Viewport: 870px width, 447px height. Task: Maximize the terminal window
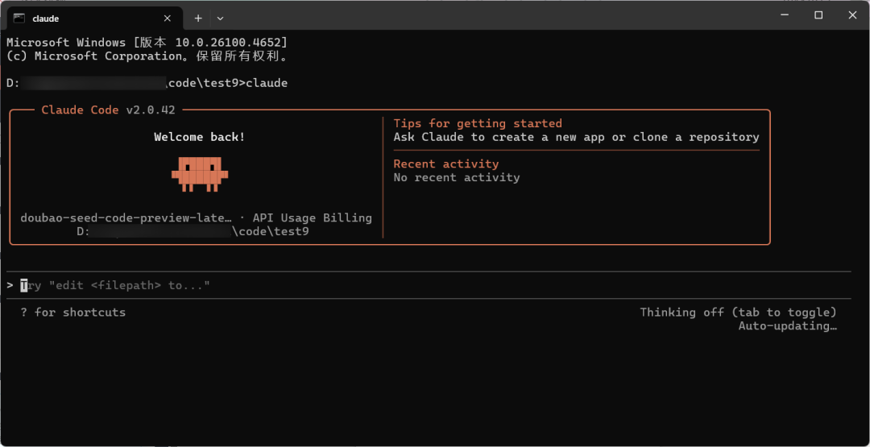818,15
